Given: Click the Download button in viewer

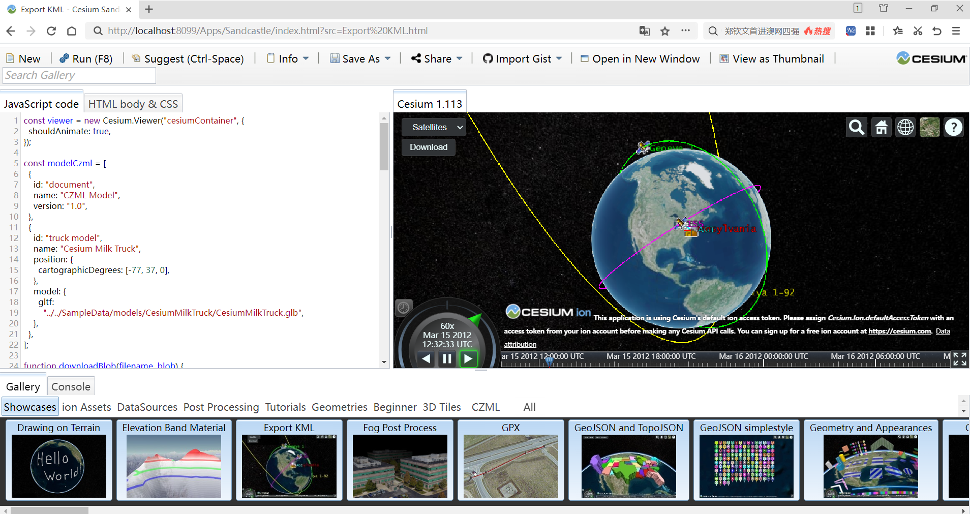Looking at the screenshot, I should 429,147.
